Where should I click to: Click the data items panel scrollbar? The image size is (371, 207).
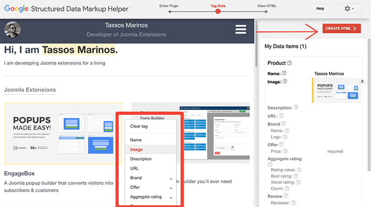point(369,105)
